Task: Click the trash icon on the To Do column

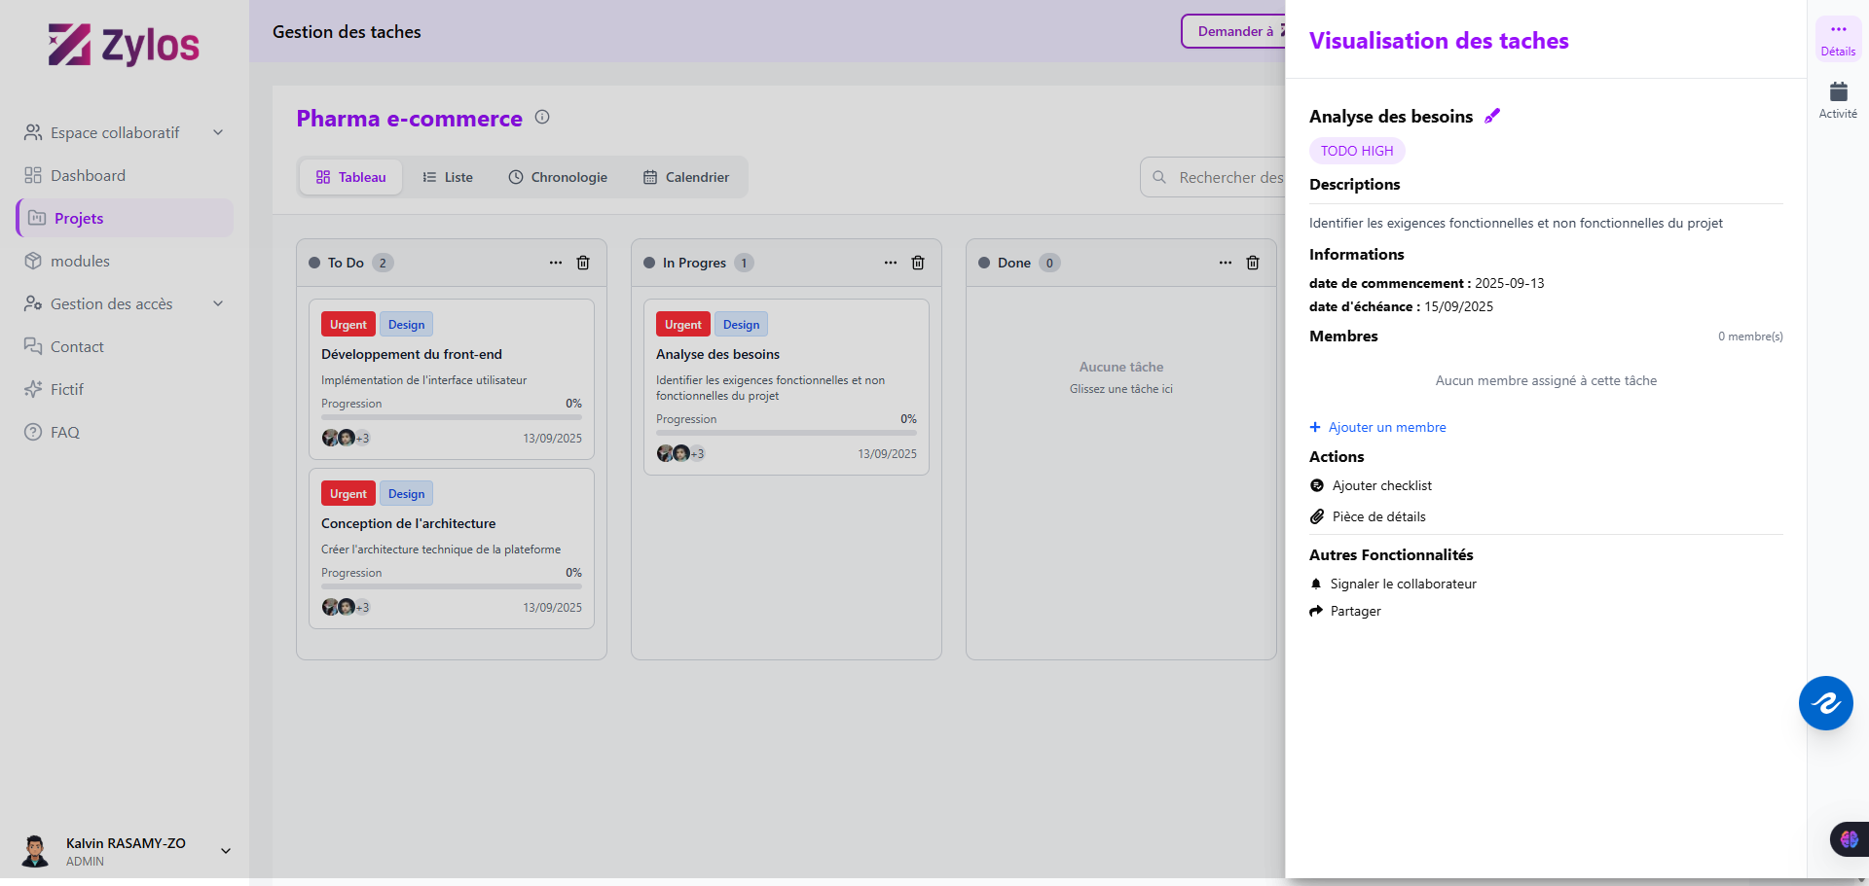Action: point(583,263)
